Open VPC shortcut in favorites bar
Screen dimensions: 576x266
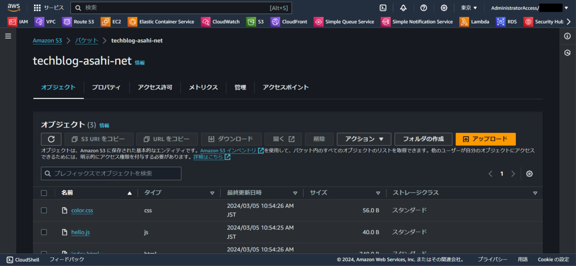pos(45,22)
